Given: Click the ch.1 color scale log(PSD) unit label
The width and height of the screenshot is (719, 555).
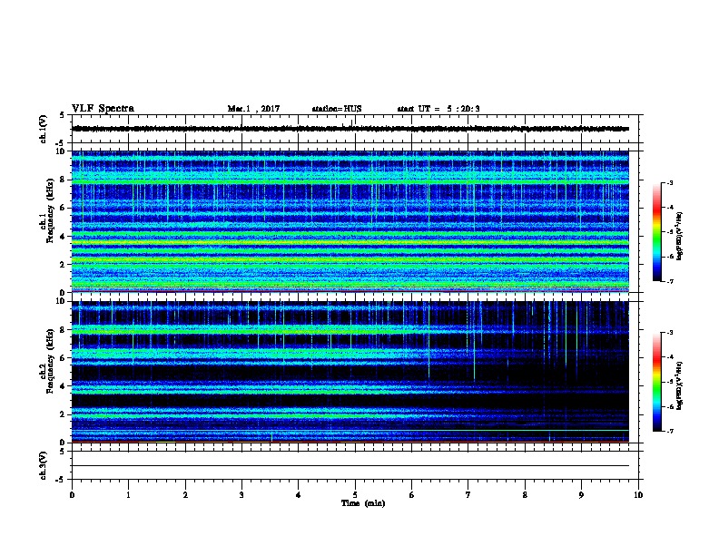Looking at the screenshot, I should [x=680, y=236].
